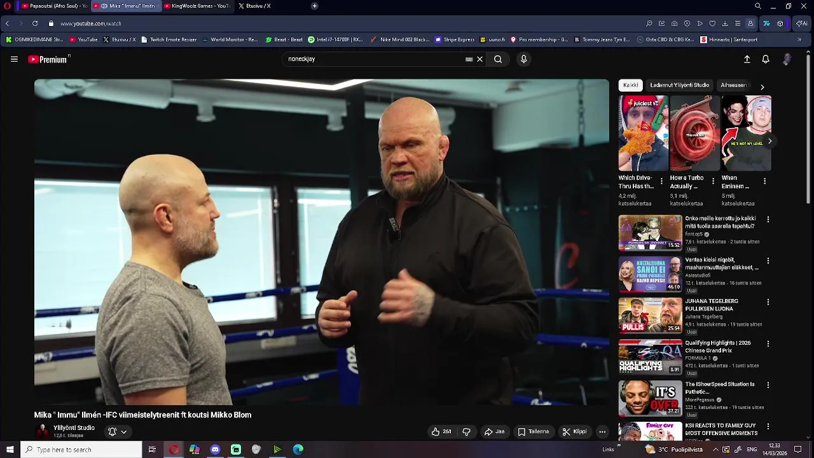
Task: Open Opera menu logo
Action: [x=7, y=6]
